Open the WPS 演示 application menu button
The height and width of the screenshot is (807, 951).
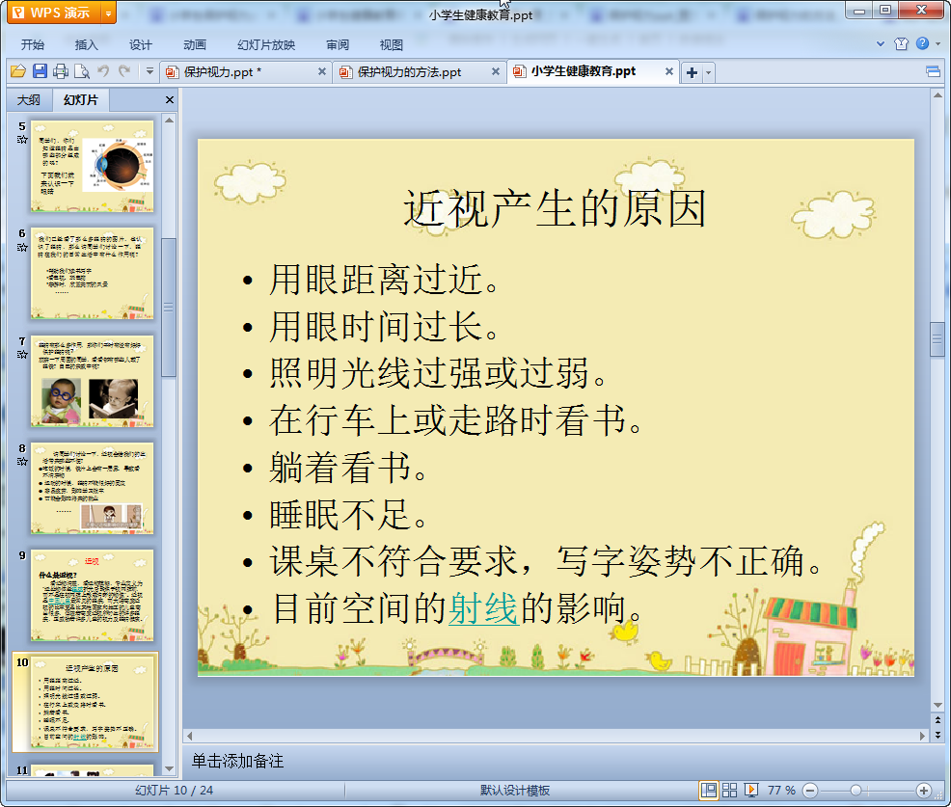54,13
